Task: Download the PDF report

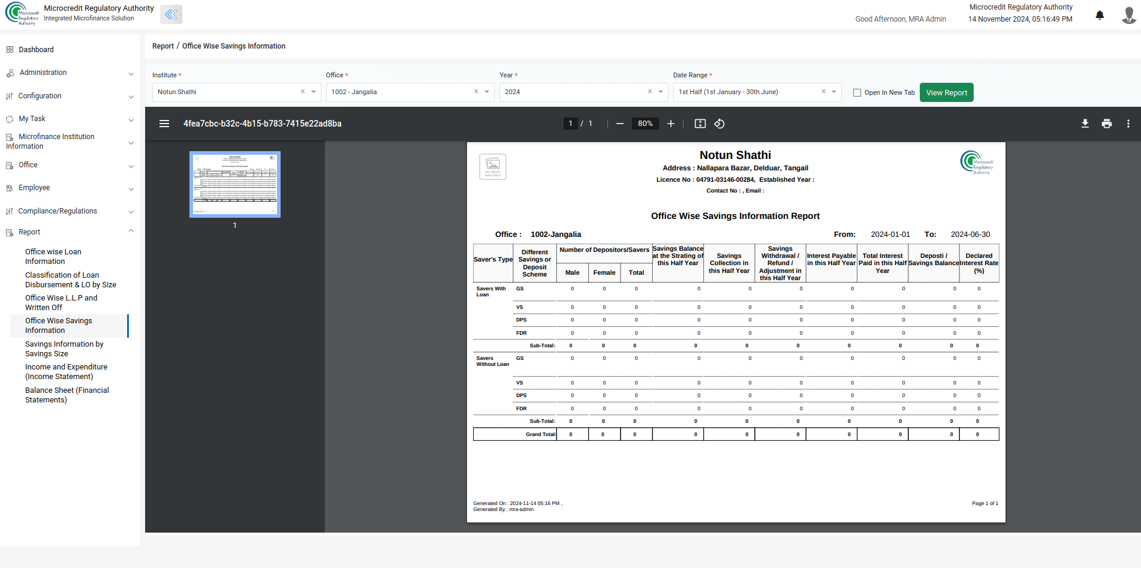Action: coord(1085,124)
